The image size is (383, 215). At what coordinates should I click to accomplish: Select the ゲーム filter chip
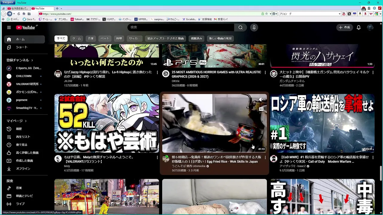[77, 39]
